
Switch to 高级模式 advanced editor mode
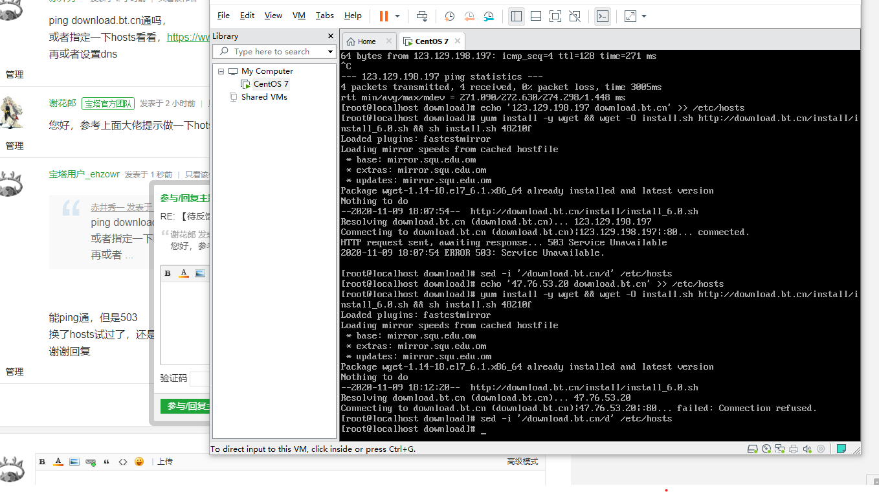click(x=522, y=462)
